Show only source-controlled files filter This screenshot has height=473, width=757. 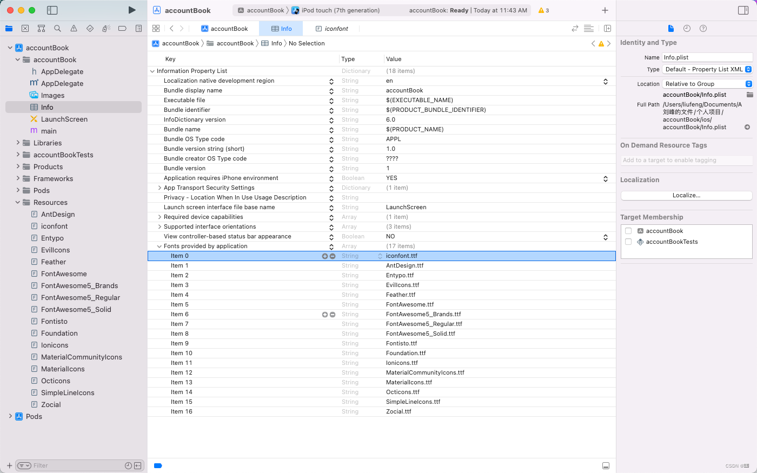(x=137, y=465)
